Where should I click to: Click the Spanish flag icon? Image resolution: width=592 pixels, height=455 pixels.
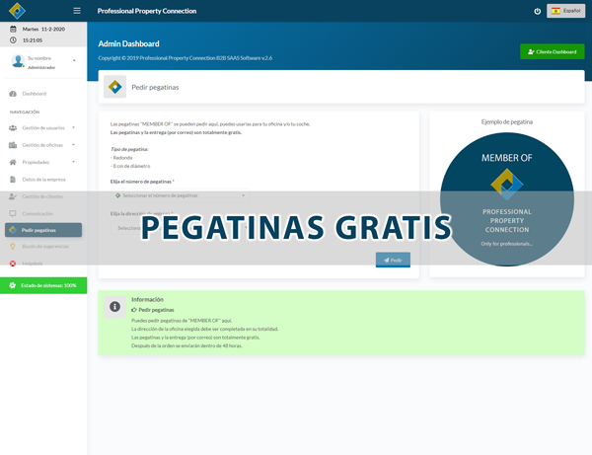555,11
